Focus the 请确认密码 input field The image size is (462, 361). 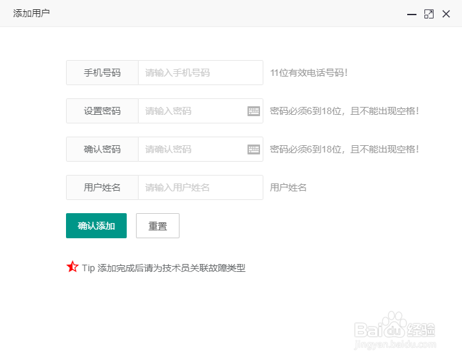click(201, 149)
